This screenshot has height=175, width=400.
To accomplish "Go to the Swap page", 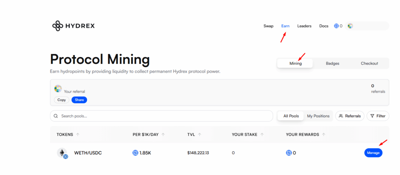I will [x=268, y=26].
